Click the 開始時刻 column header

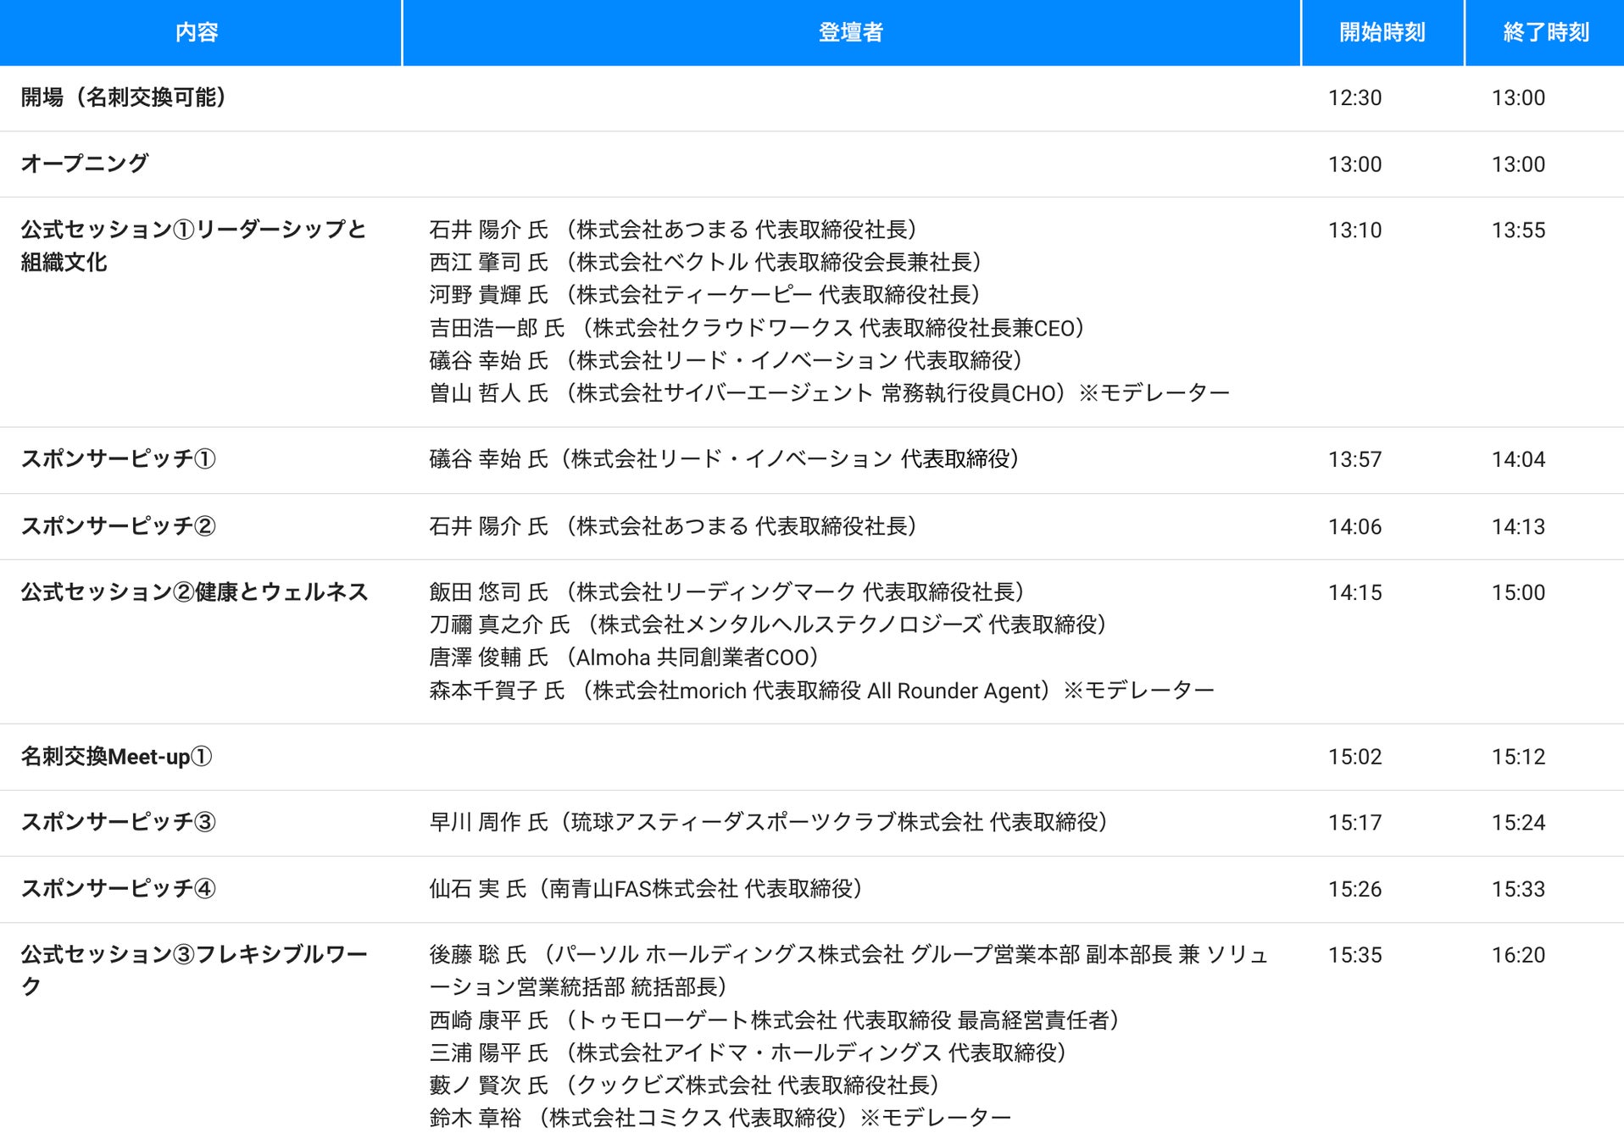coord(1382,32)
